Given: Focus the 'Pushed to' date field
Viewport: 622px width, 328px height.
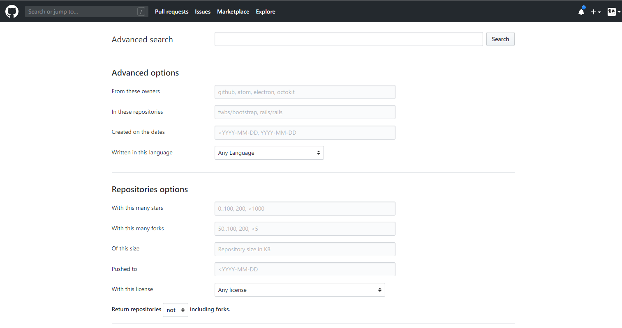Looking at the screenshot, I should (x=305, y=269).
